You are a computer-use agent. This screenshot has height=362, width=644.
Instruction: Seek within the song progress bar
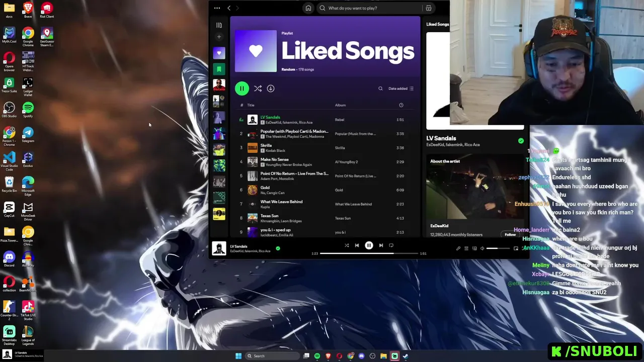[369, 253]
